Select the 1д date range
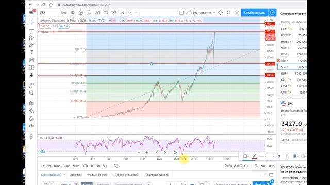The width and height of the screenshot is (330, 185). coord(43,166)
